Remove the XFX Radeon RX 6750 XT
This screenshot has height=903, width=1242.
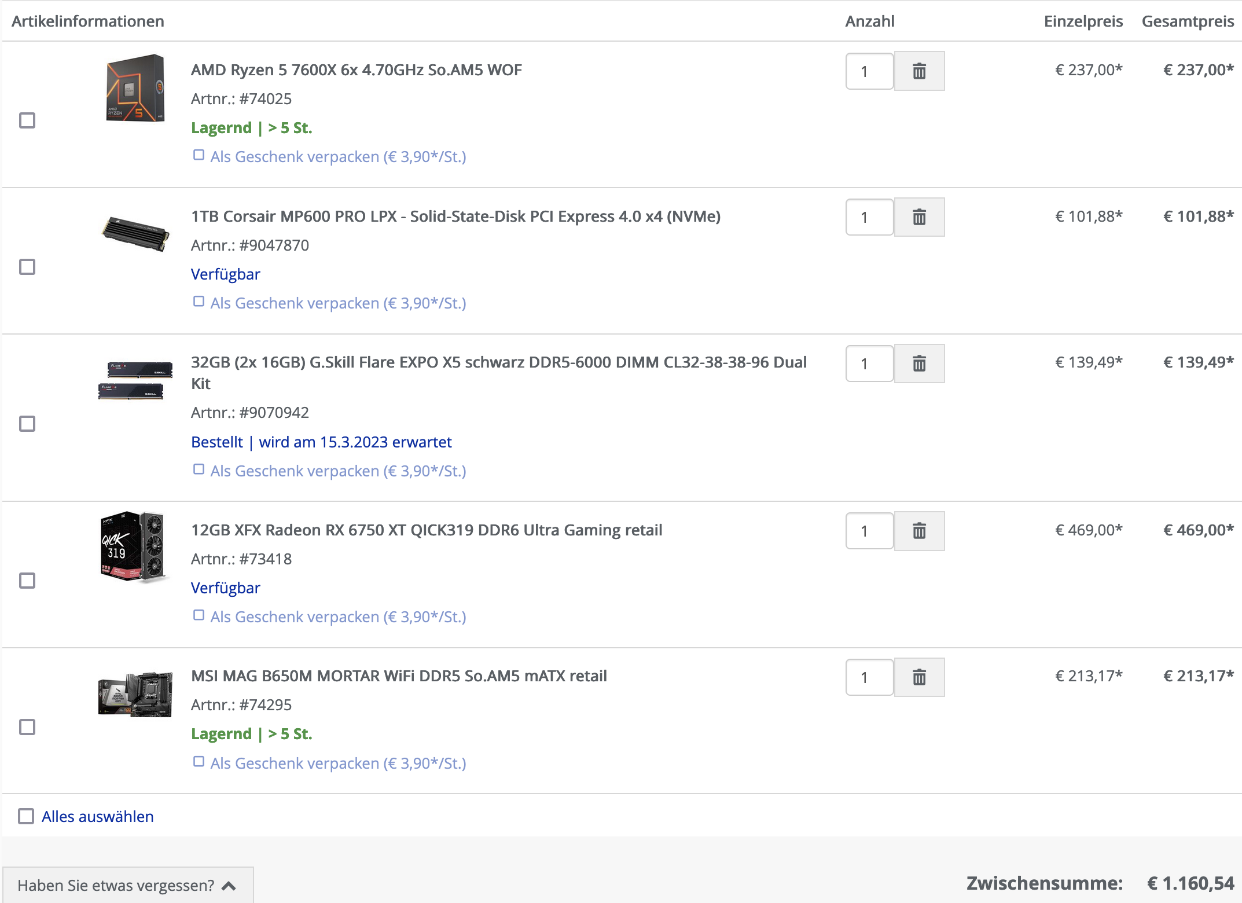920,531
